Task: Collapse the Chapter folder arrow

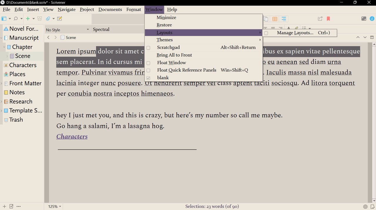Action: [4, 47]
